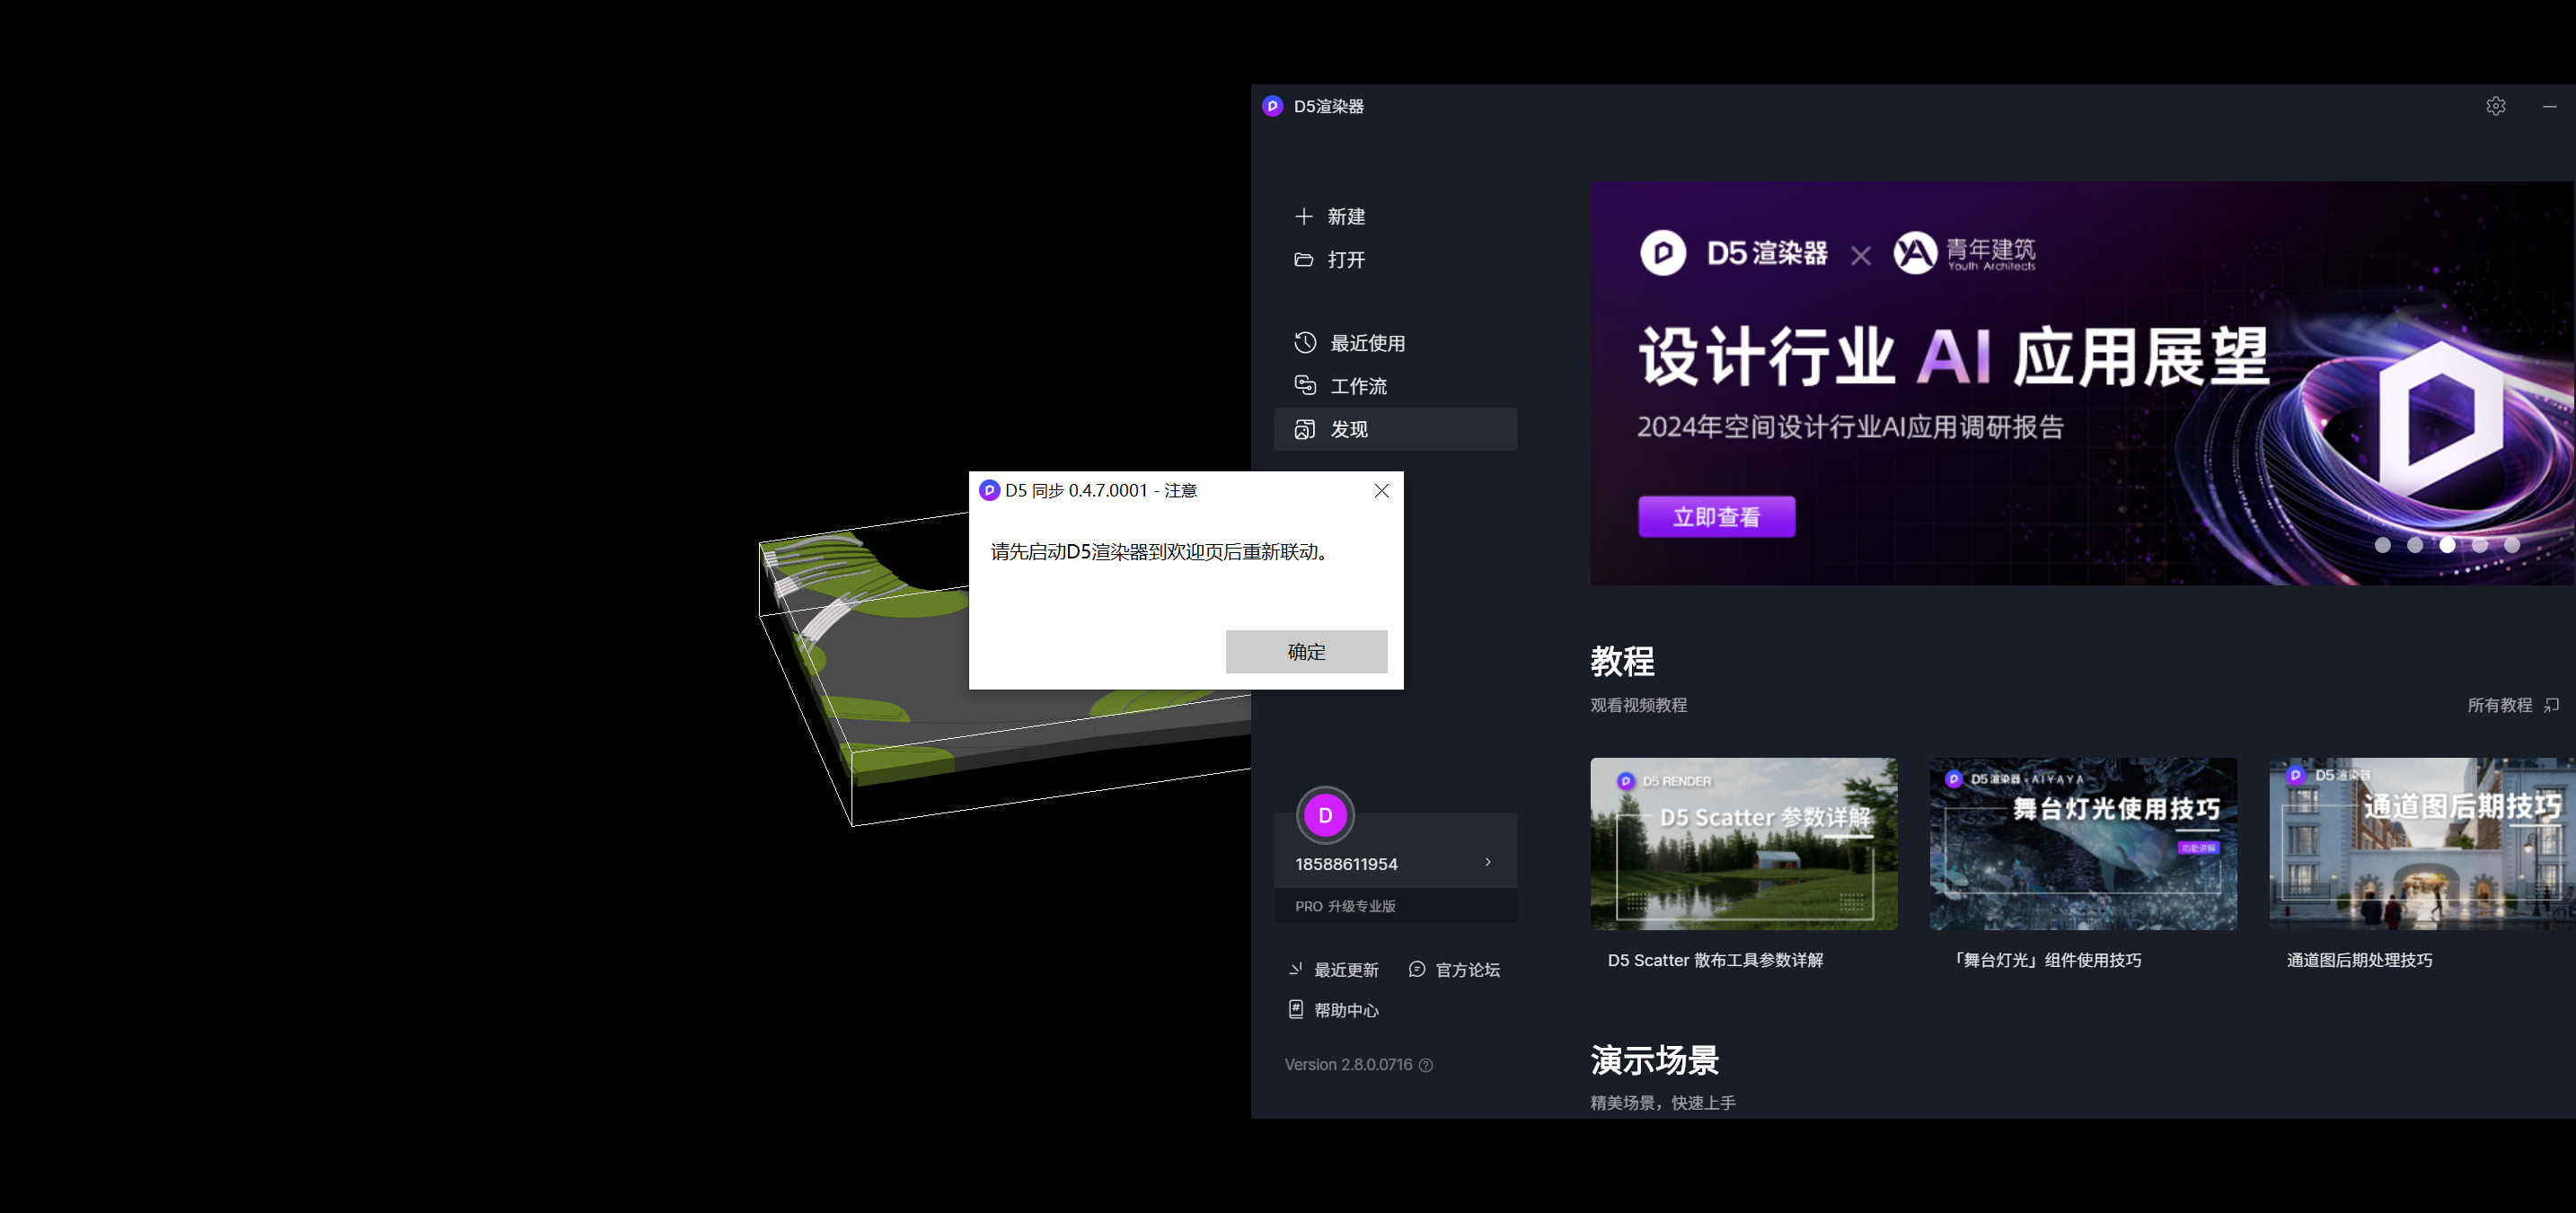Click the 设计行业 AI 应用展望 banner
The height and width of the screenshot is (1213, 2576).
[2082, 383]
